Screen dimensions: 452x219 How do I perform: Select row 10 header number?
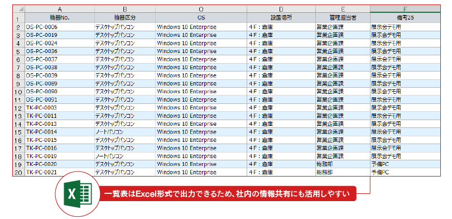(19, 92)
